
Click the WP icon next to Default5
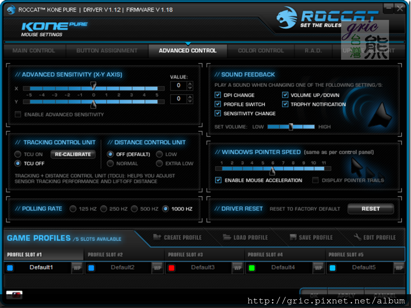tap(399, 268)
